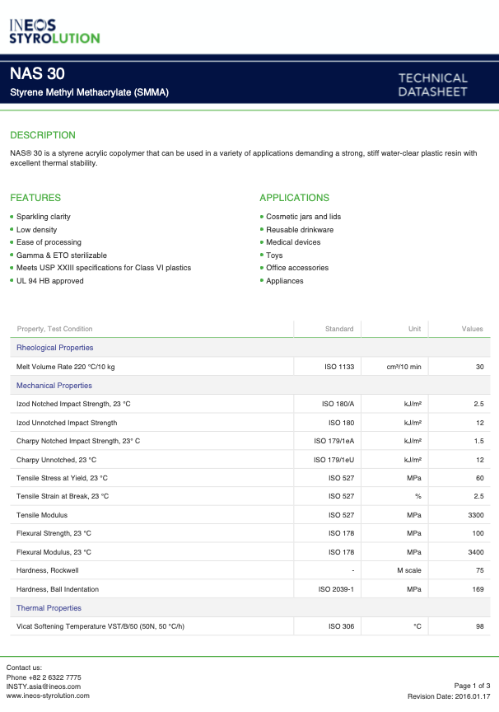Click the Rheological Properties table section header

[54, 348]
